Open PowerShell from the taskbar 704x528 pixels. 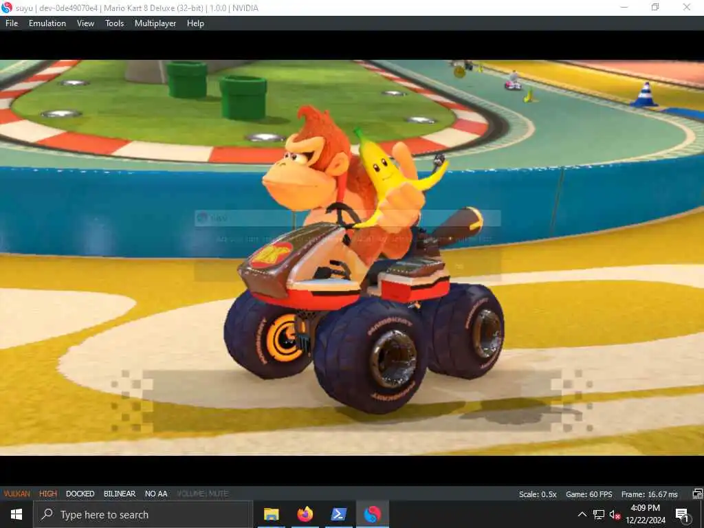click(x=338, y=514)
